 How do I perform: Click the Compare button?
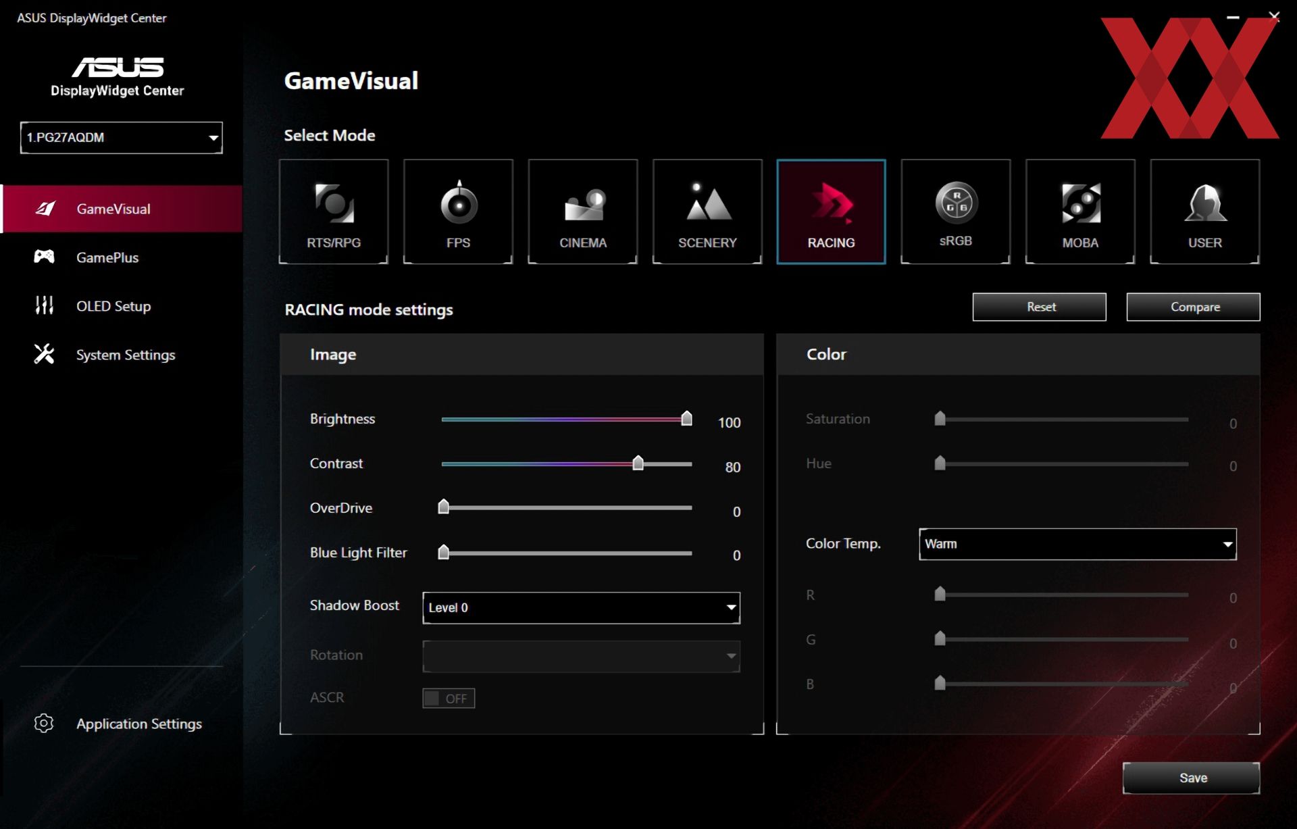click(x=1194, y=307)
